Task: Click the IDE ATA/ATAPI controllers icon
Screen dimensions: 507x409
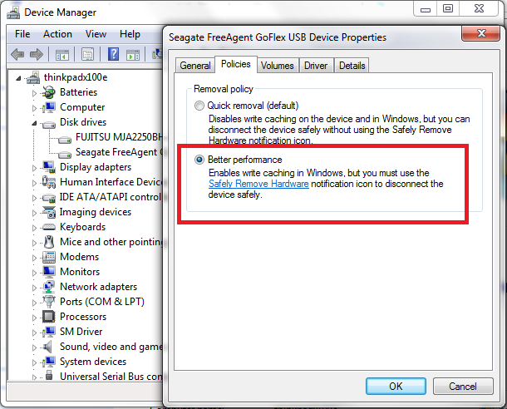Action: 49,198
